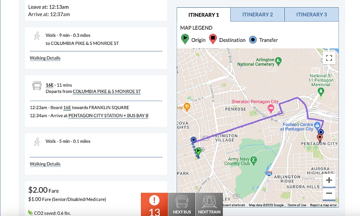Open Report a map error link
This screenshot has height=216, width=360.
coord(323,205)
